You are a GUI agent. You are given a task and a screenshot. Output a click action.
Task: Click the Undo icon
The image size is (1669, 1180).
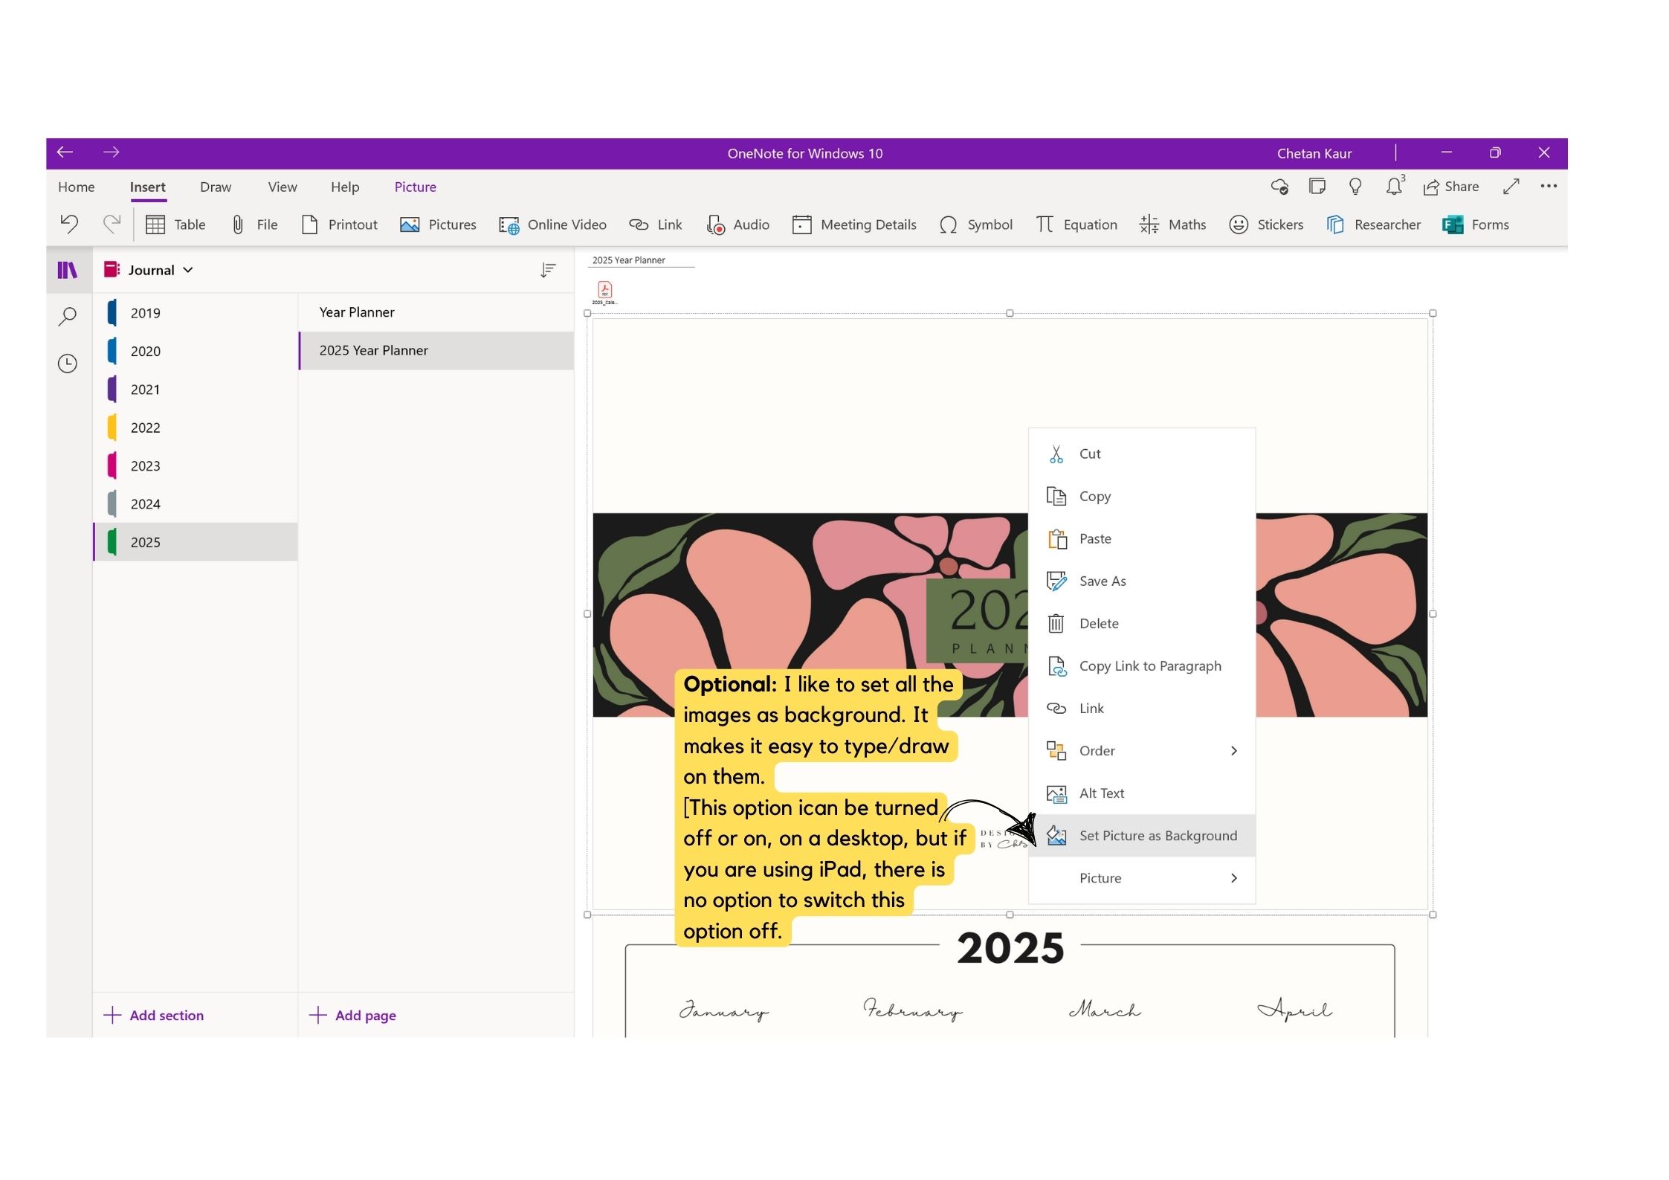(70, 225)
